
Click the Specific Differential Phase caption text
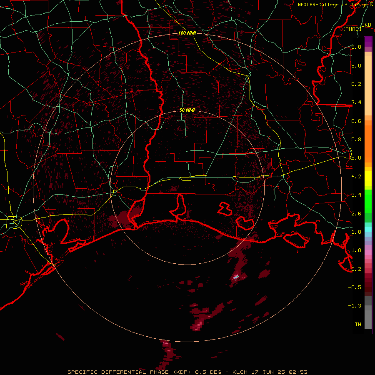point(187,372)
